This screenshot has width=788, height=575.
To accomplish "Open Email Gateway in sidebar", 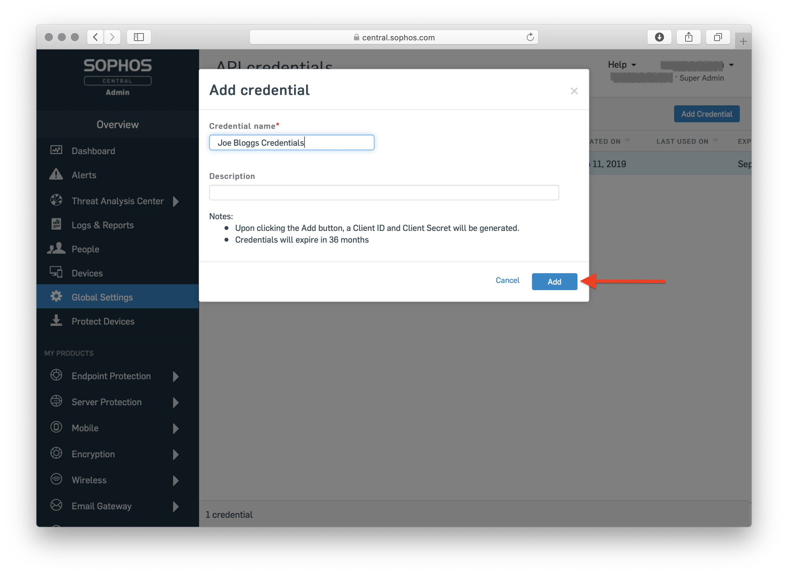I will click(x=101, y=506).
